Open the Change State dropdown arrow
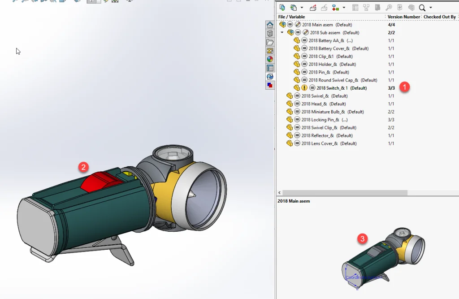 point(344,8)
